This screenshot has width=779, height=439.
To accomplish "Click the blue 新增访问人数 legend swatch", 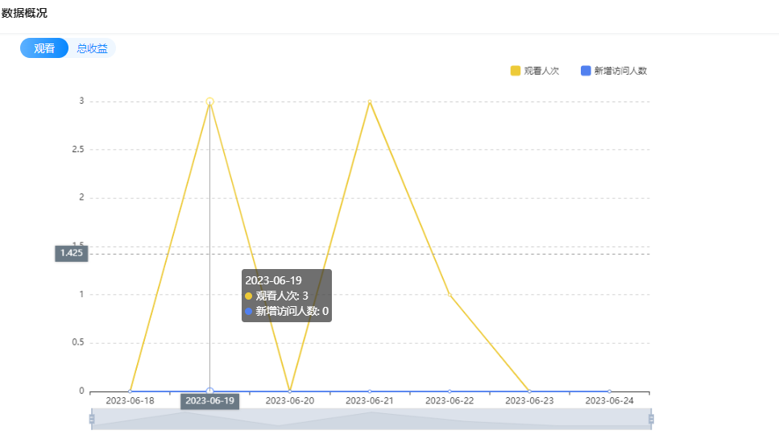I will [x=586, y=71].
